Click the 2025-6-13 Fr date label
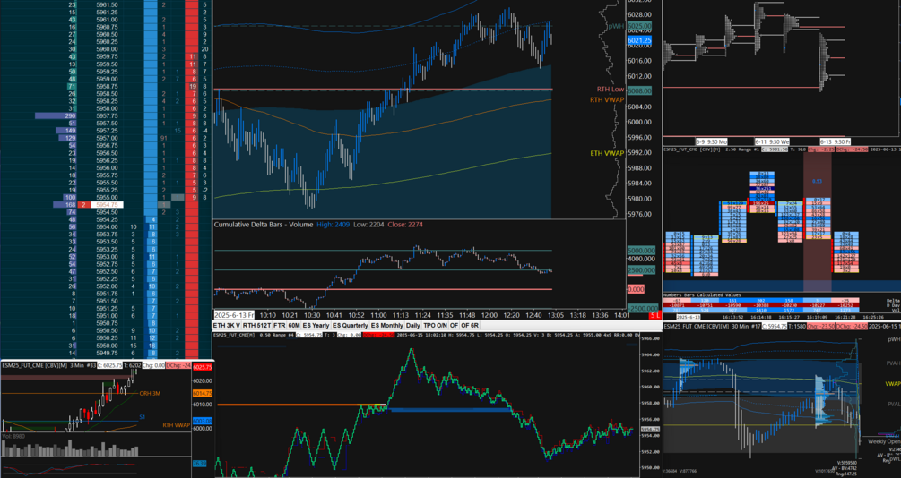 pyautogui.click(x=235, y=315)
